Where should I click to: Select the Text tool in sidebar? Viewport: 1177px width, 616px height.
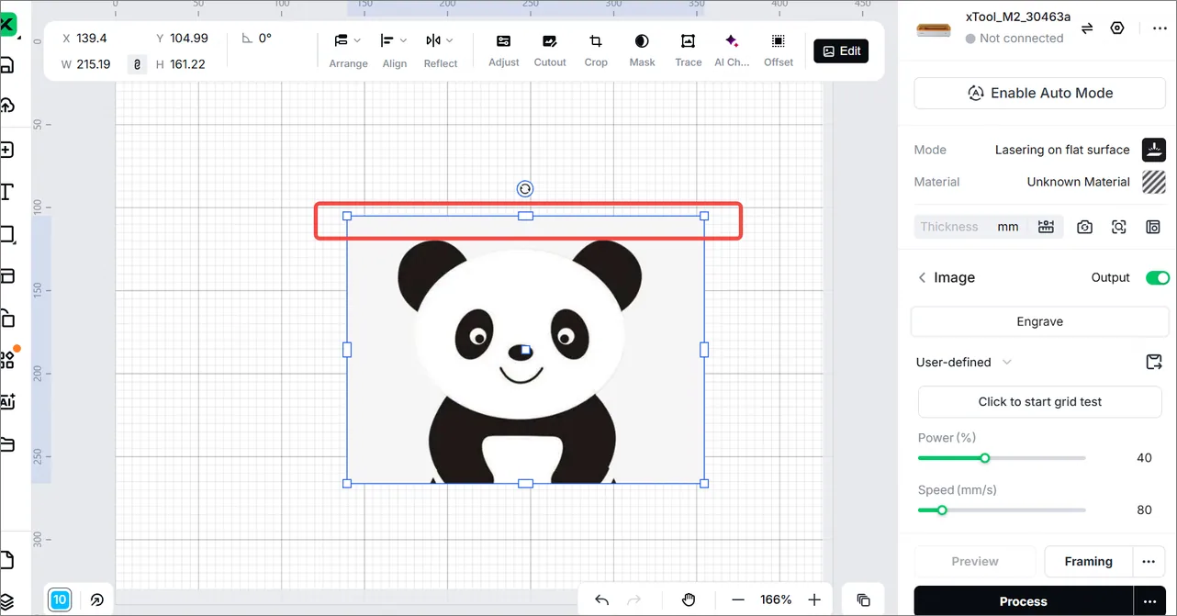6,192
